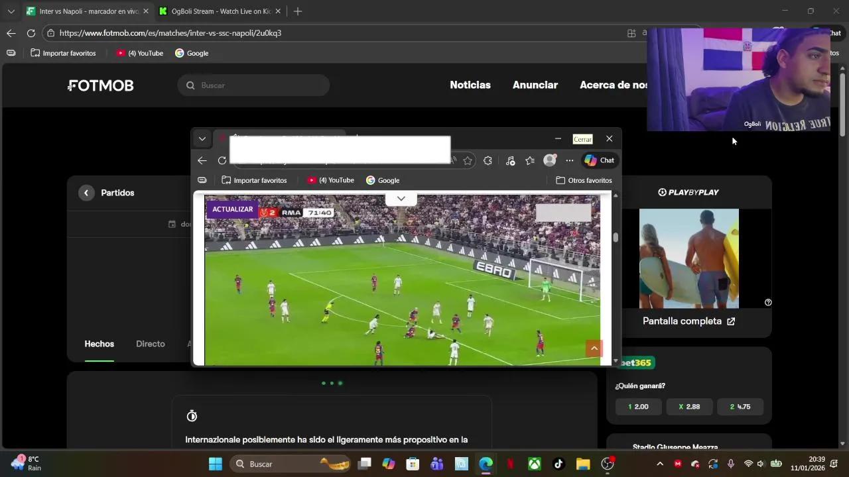Switch to the OgBoli Stream tab
This screenshot has height=477, width=849.
tap(219, 11)
